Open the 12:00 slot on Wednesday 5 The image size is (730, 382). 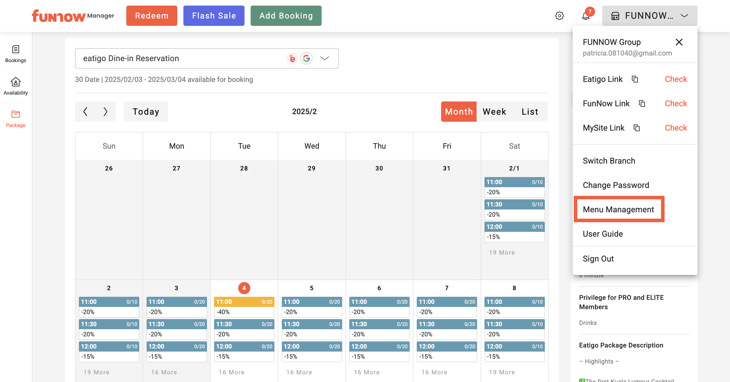tap(312, 351)
